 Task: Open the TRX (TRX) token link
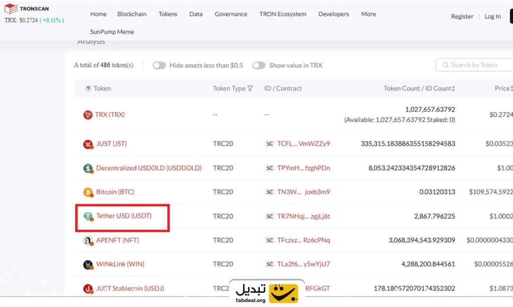pos(110,114)
